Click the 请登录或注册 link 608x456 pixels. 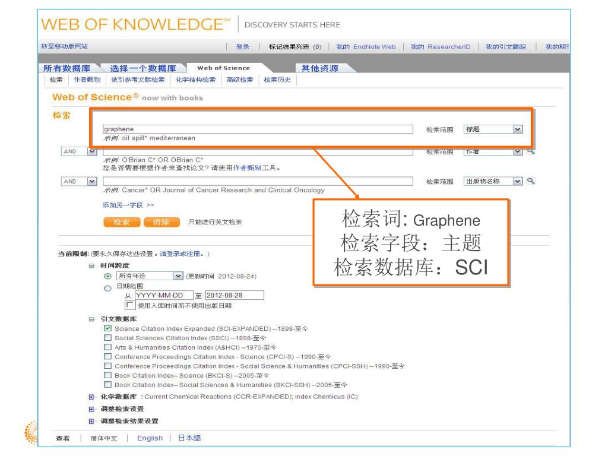point(182,254)
